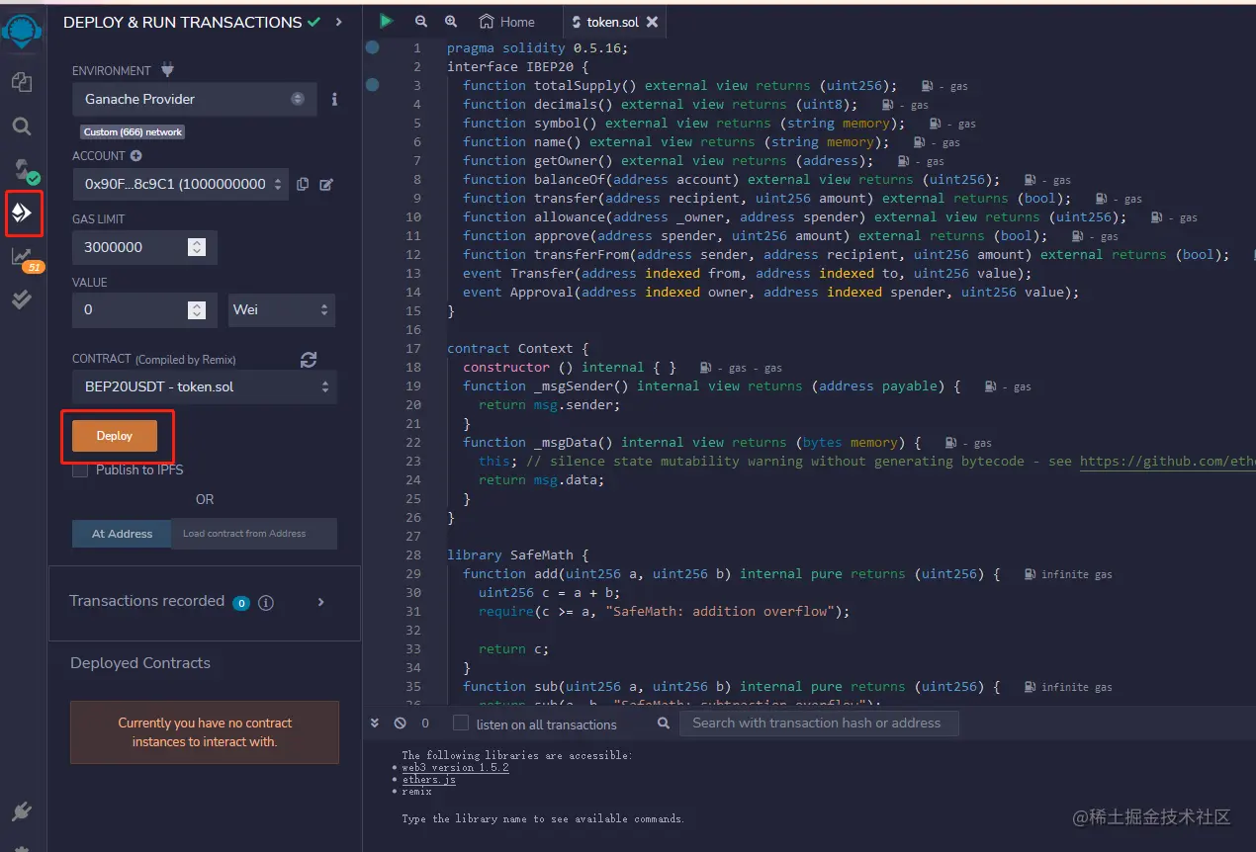Zoom out the editor font
The image size is (1256, 852).
coord(421,21)
